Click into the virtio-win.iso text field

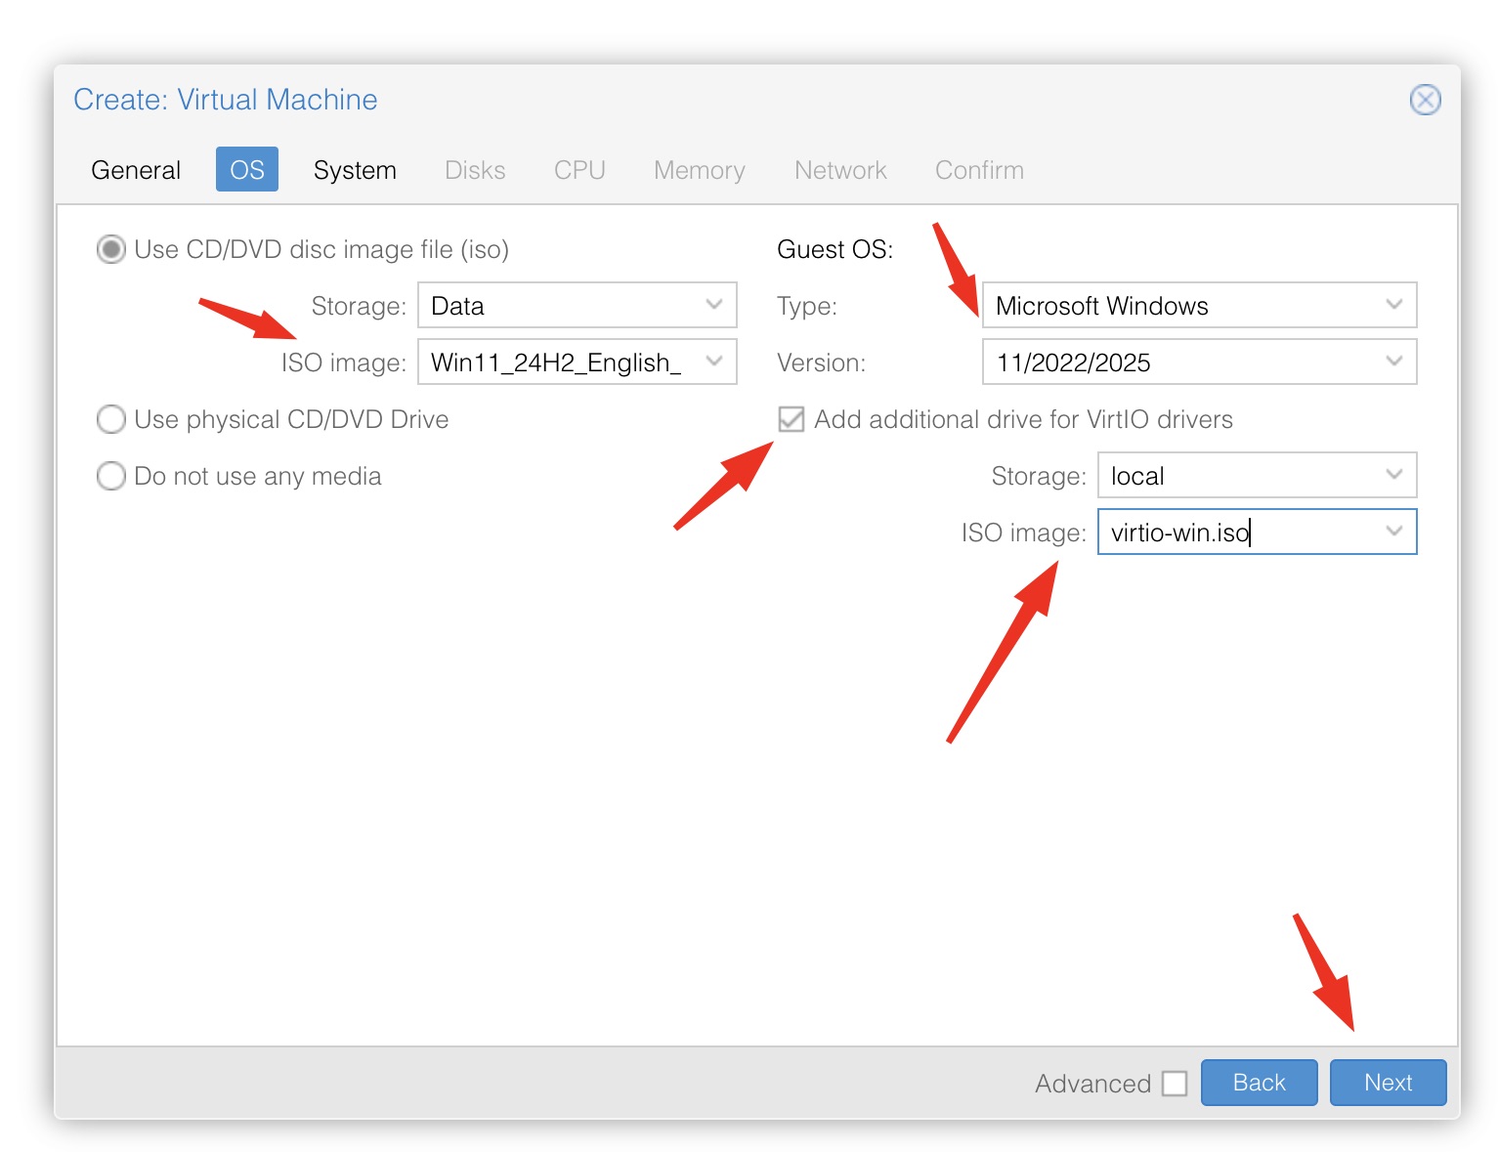1231,533
